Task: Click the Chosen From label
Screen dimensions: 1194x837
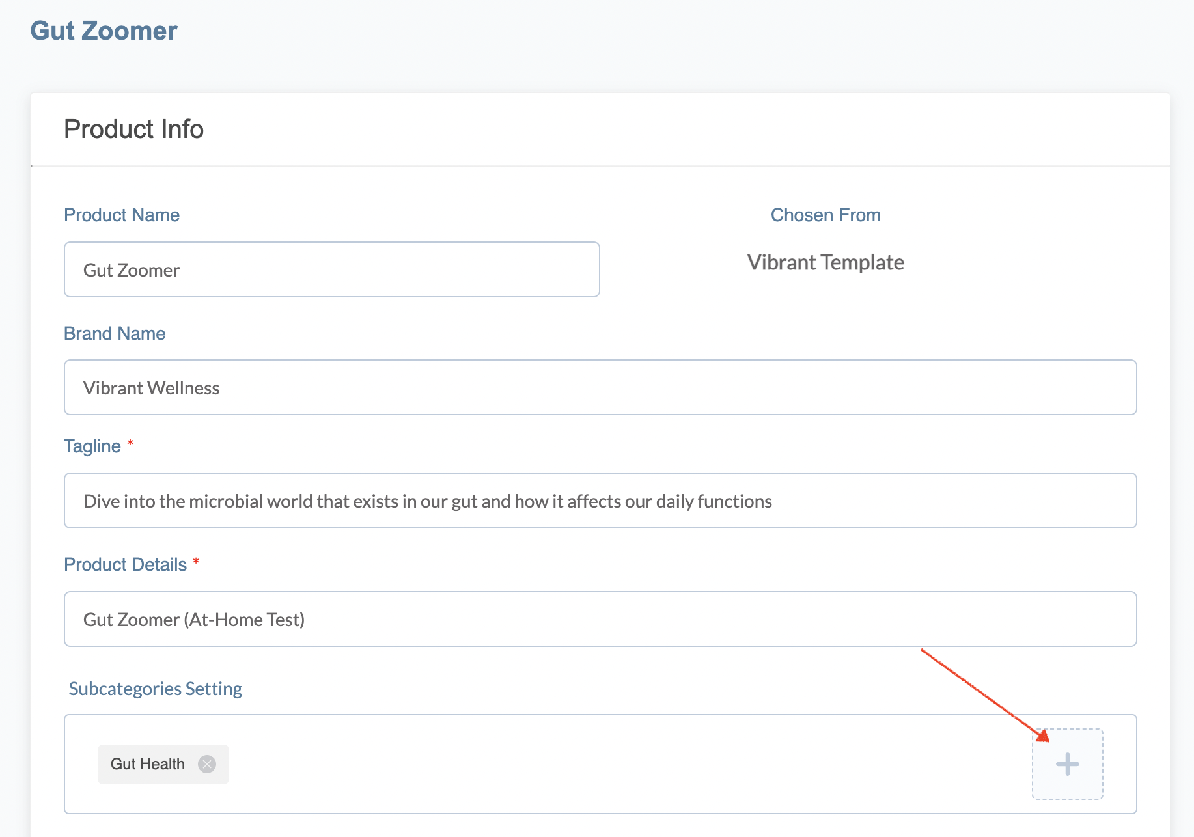Action: coord(826,215)
